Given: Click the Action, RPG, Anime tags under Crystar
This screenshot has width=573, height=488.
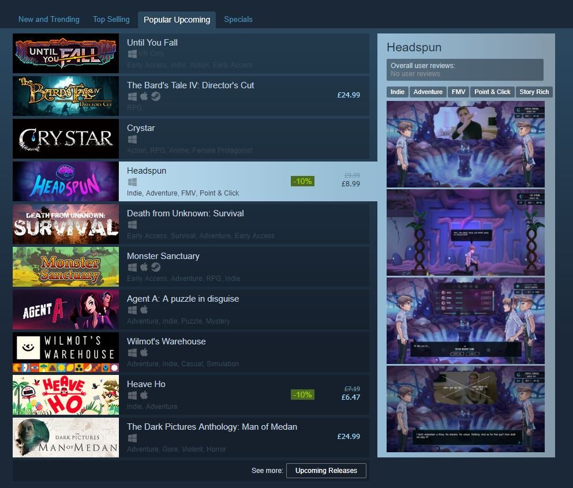Looking at the screenshot, I should coord(190,151).
